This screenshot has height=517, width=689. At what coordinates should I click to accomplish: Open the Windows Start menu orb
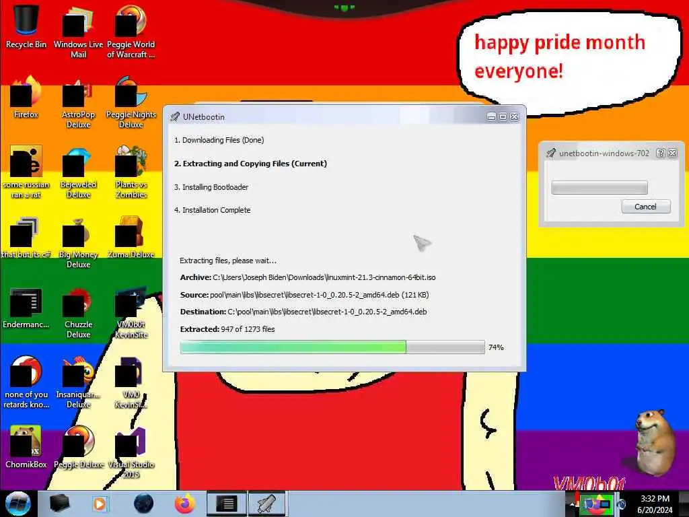(x=18, y=504)
